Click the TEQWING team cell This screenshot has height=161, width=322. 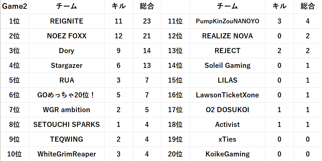click(x=67, y=139)
